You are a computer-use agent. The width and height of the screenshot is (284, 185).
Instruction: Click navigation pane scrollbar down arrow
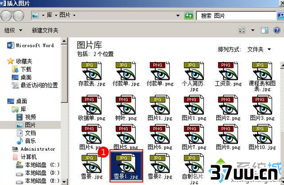pos(64,182)
